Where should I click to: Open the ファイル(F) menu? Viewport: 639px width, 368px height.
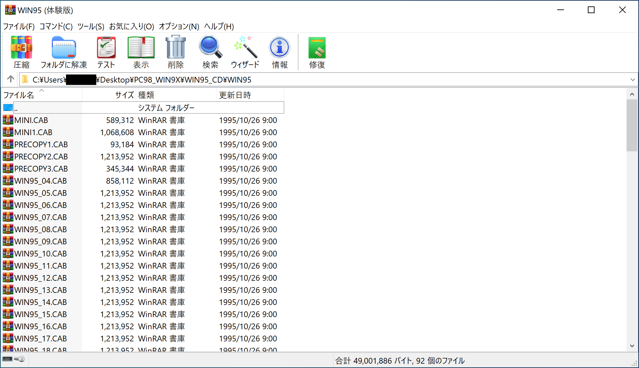click(x=19, y=26)
